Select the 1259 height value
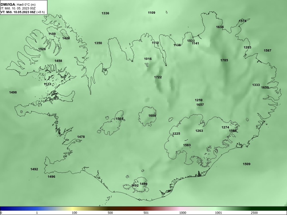This screenshot has width=287, height=215. click(x=199, y=100)
